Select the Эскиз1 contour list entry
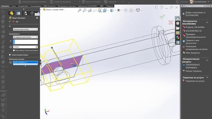The height and width of the screenshot is (119, 212). pos(25,62)
